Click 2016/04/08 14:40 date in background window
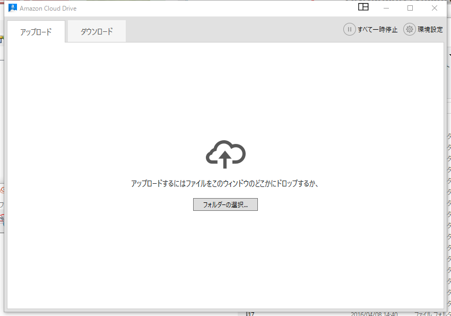Image resolution: width=451 pixels, height=316 pixels. tap(374, 314)
